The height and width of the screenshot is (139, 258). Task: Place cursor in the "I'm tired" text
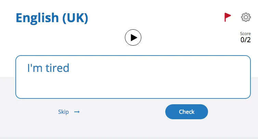point(48,68)
